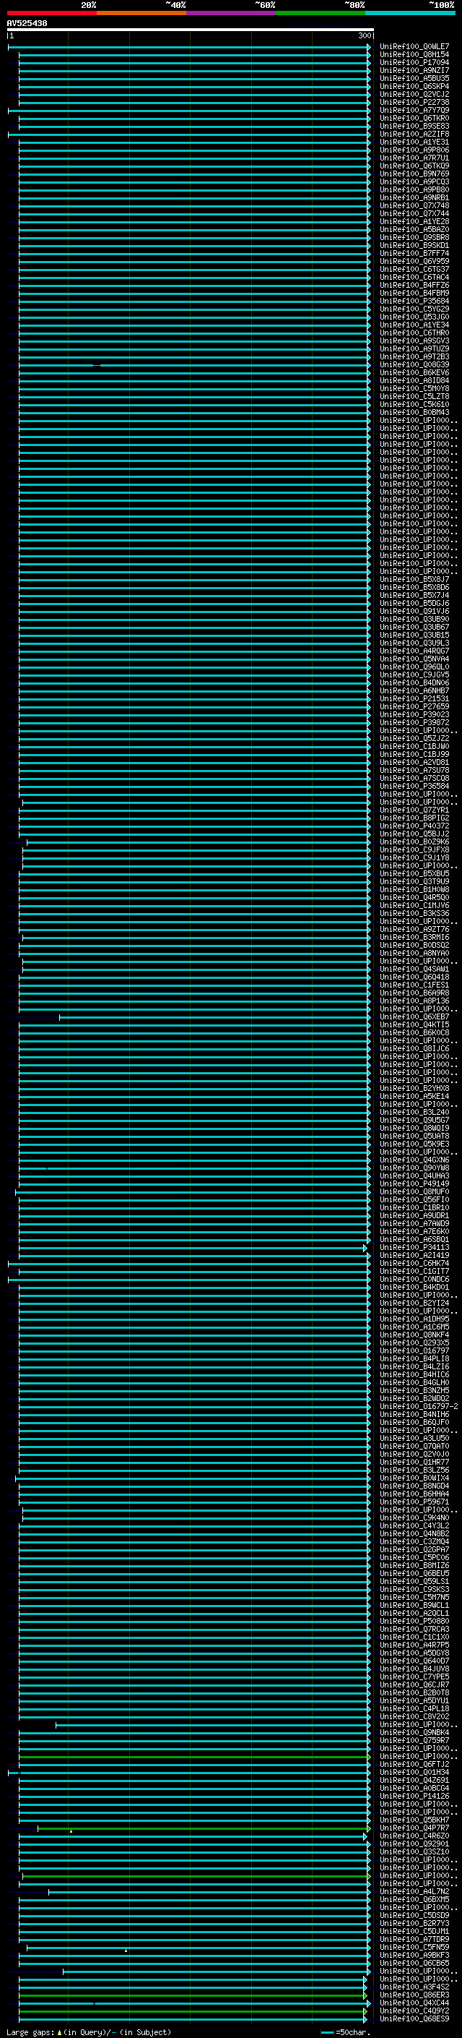
Task: Click the cyan ~100% identity legend segment
Action: [x=410, y=14]
